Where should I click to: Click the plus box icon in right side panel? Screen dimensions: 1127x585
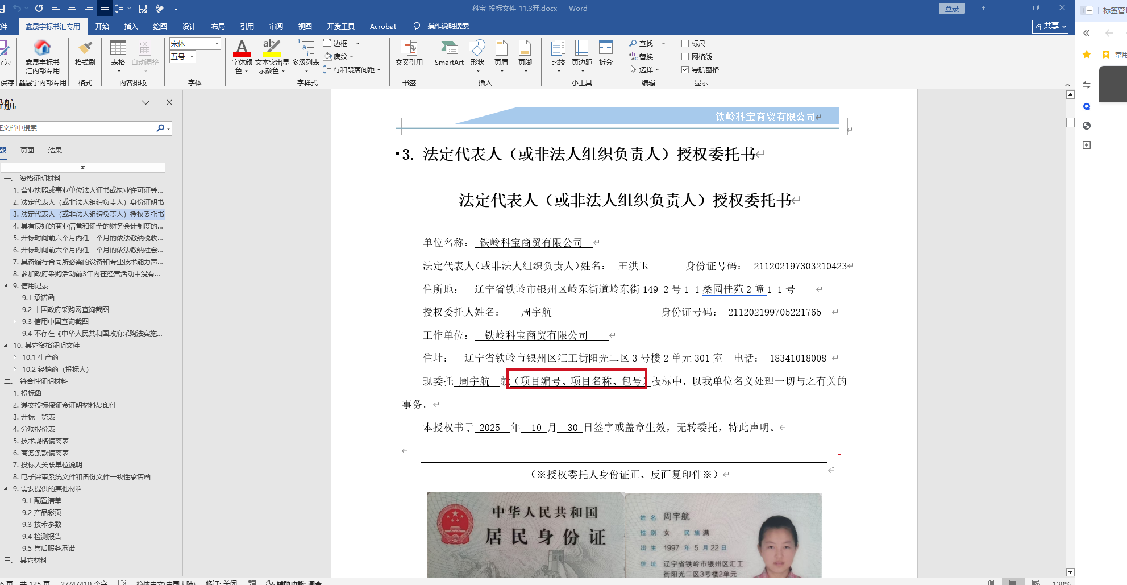pyautogui.click(x=1087, y=145)
